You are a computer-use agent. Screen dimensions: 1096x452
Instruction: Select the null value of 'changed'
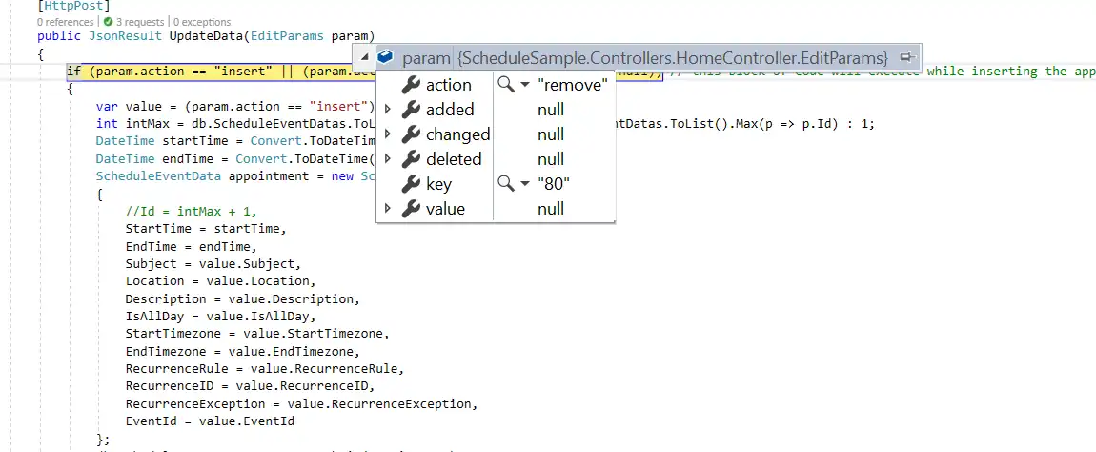pyautogui.click(x=551, y=134)
